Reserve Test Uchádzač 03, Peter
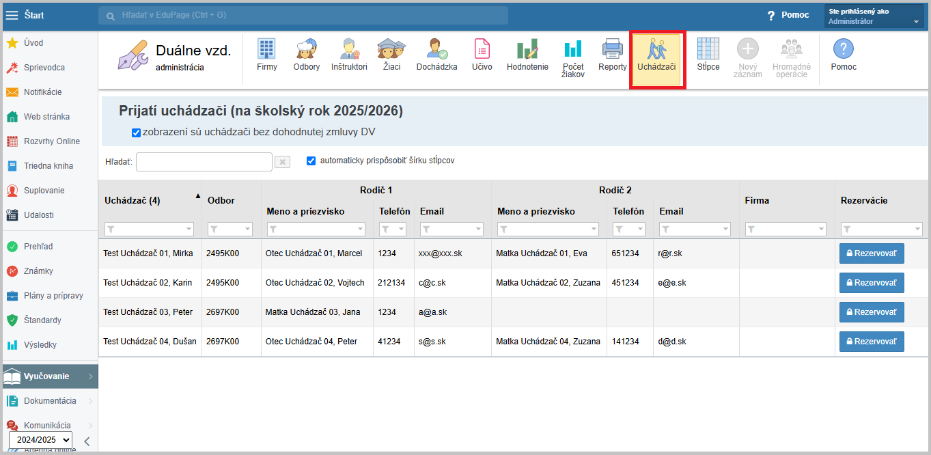The image size is (931, 455). point(872,312)
